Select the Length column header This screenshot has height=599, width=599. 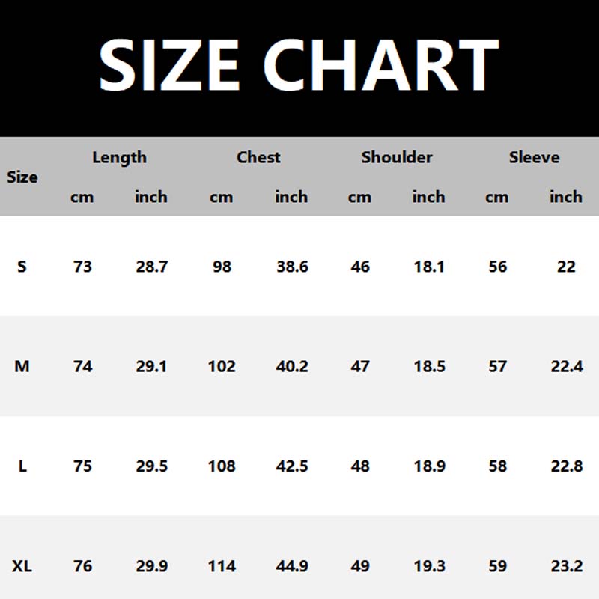[119, 158]
